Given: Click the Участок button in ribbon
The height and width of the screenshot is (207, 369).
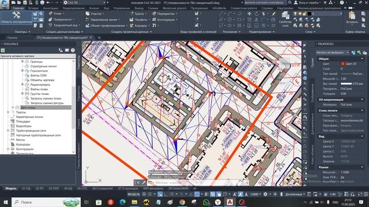Looking at the screenshot, I should tap(95, 14).
